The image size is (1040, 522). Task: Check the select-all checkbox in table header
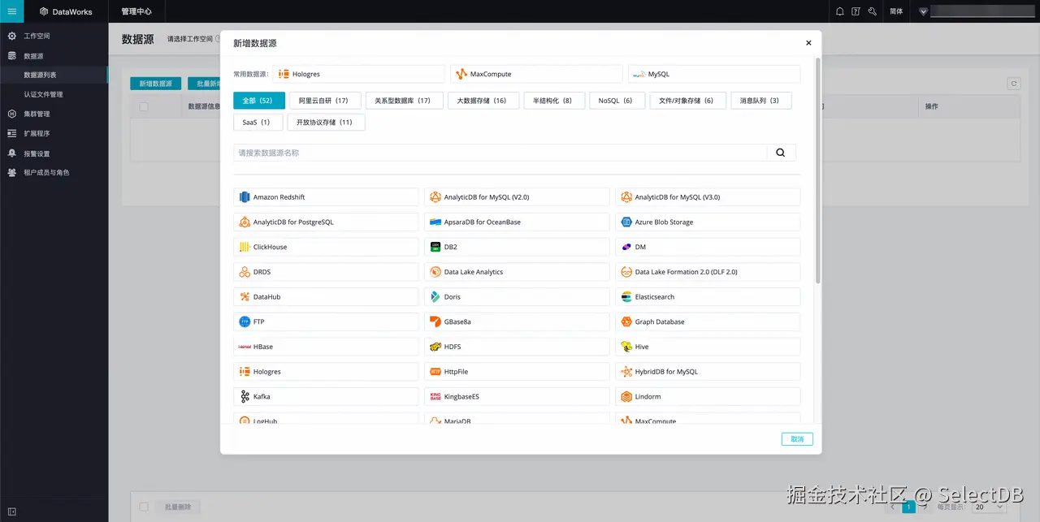click(145, 107)
